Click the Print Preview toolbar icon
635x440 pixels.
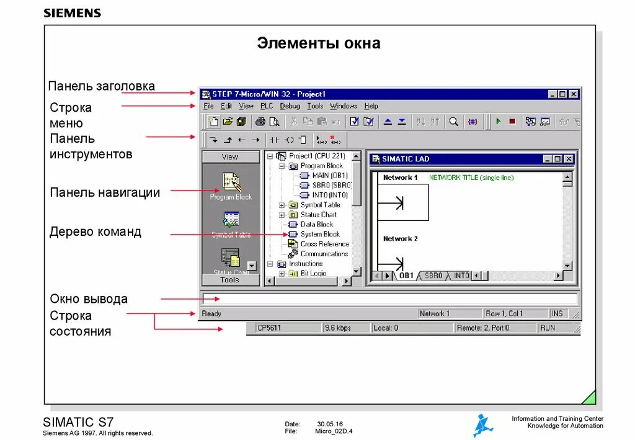coord(275,122)
